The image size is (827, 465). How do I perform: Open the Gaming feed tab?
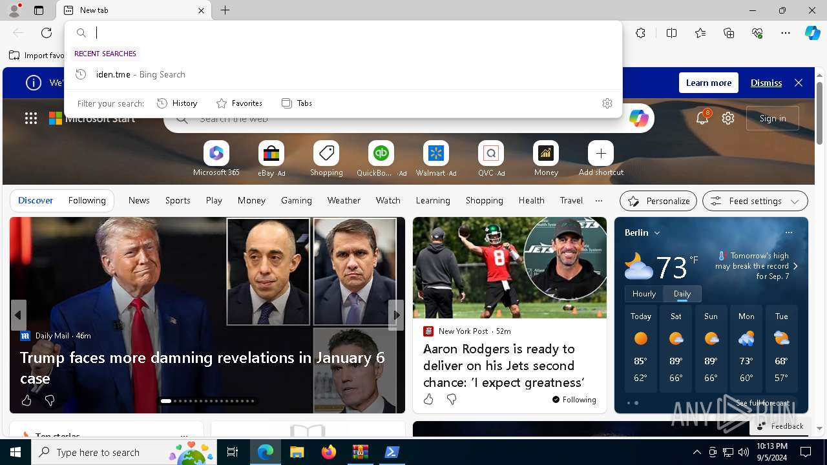coord(297,200)
